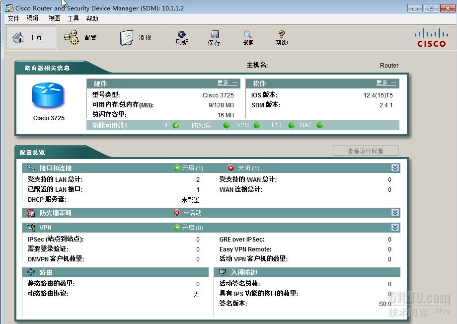
Task: Open the 视图 menu
Action: 54,18
